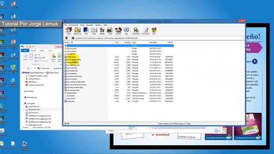Viewport: 274px width, 154px height.
Task: Click the View file toolbar icon
Action: point(94,31)
